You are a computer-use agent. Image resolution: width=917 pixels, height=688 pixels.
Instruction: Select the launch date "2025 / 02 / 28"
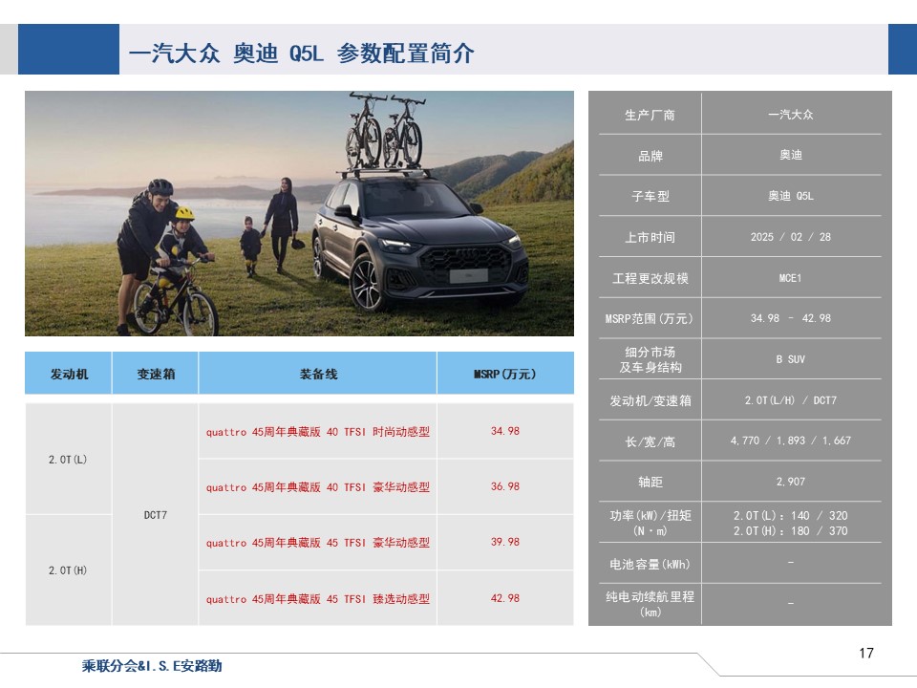click(x=791, y=237)
